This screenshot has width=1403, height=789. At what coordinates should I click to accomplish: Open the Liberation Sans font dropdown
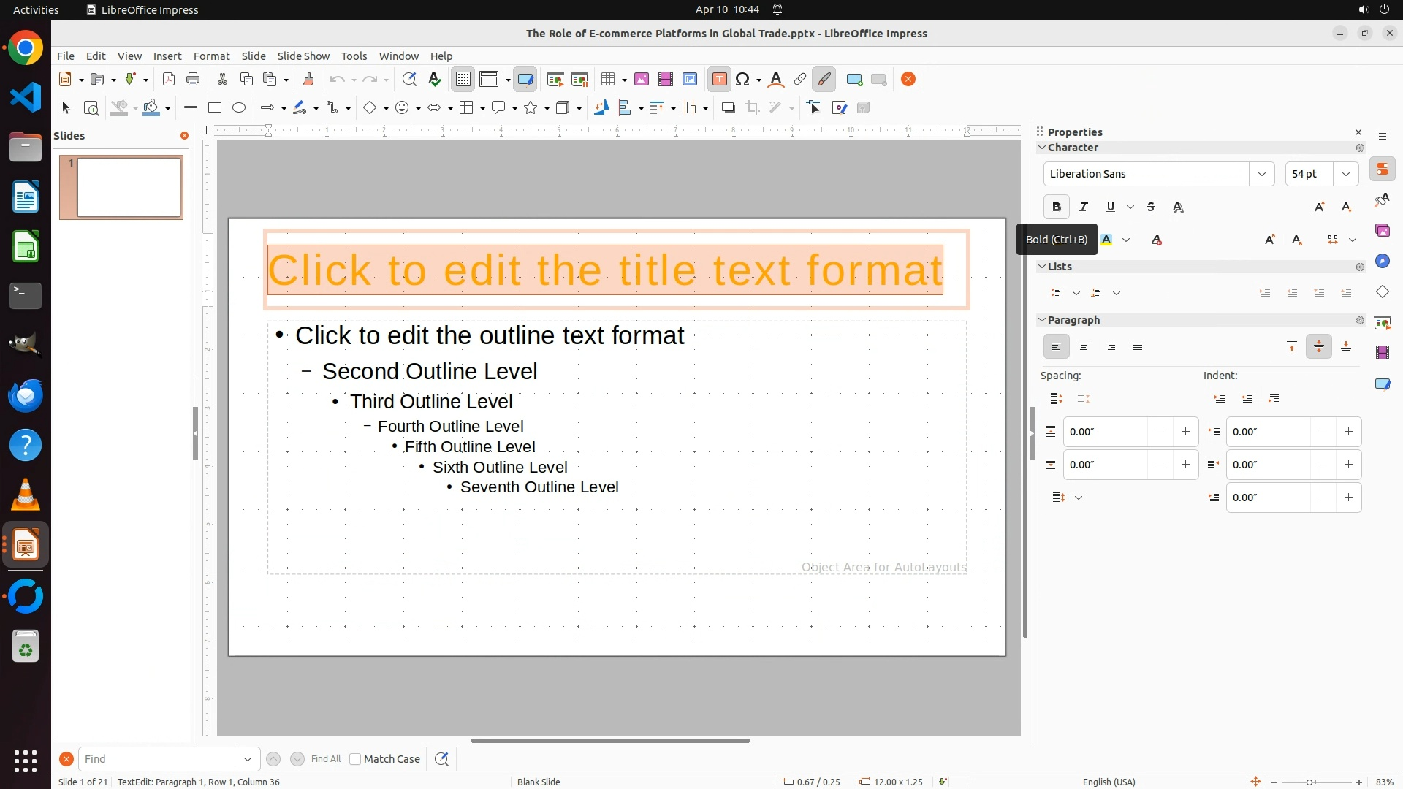[1261, 174]
